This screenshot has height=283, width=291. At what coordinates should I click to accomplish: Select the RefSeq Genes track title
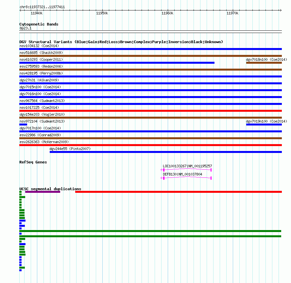click(33, 162)
